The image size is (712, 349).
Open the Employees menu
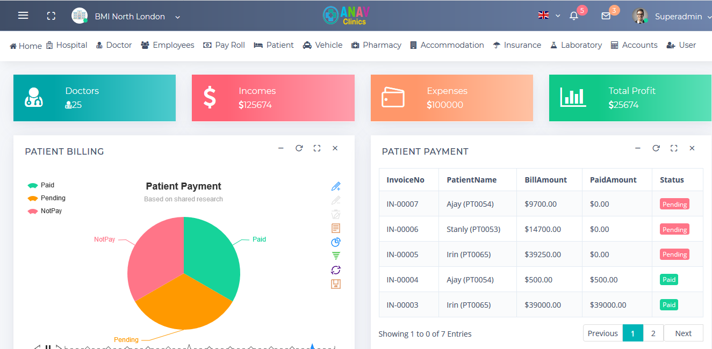168,45
